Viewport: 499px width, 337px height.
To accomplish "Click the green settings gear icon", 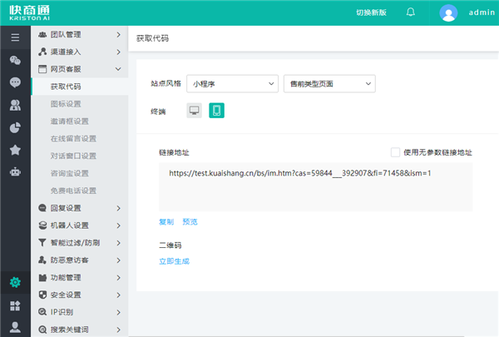I will click(15, 282).
